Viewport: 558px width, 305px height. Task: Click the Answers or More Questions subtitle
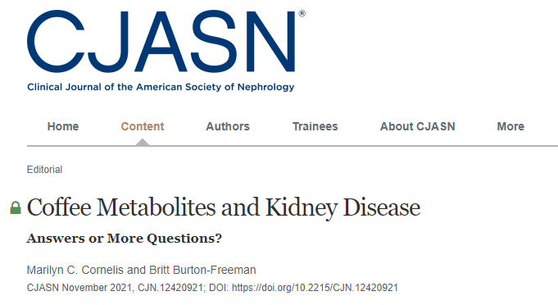(x=125, y=239)
